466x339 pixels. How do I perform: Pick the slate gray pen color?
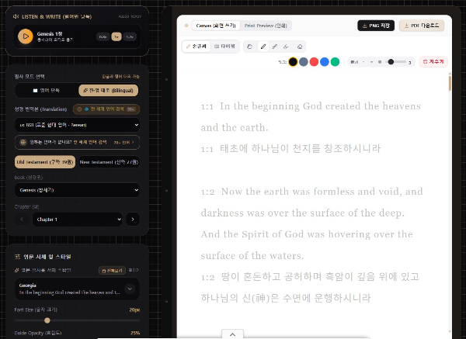point(304,62)
